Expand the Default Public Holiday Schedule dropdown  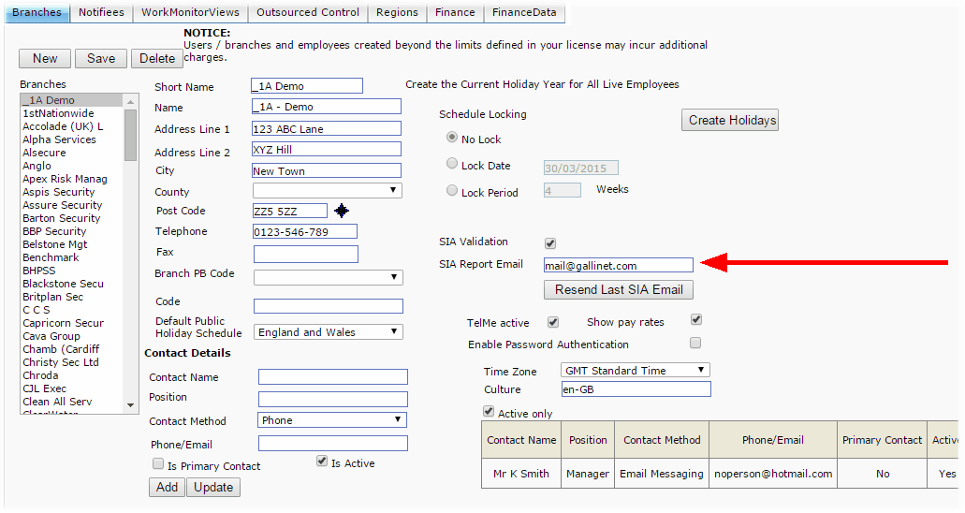(328, 332)
